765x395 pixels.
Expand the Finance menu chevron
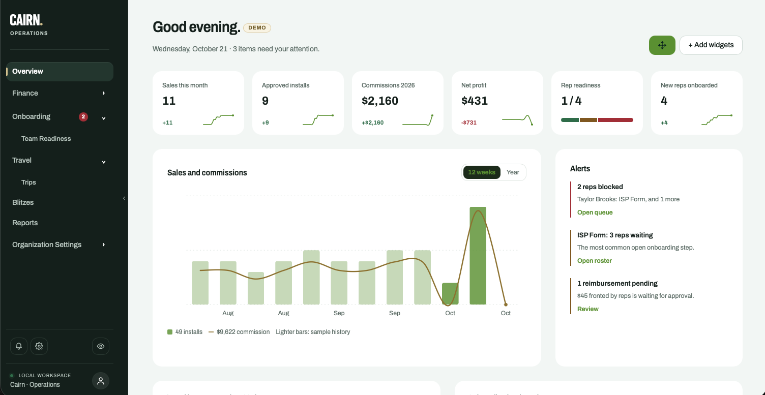tap(104, 93)
